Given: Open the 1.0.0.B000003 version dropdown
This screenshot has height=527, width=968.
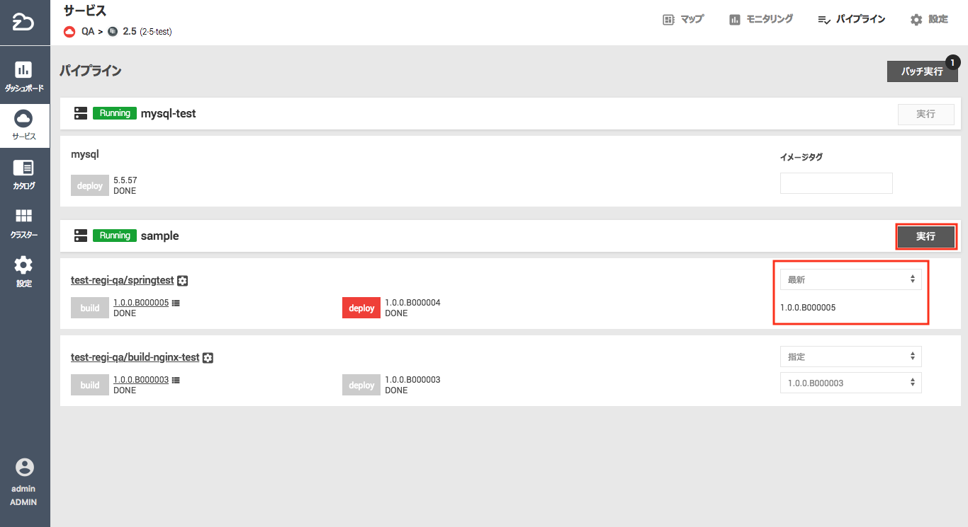Looking at the screenshot, I should click(x=850, y=383).
